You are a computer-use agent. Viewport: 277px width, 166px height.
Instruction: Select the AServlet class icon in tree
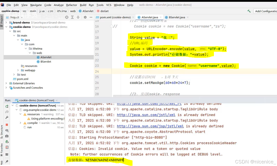click(x=38, y=57)
